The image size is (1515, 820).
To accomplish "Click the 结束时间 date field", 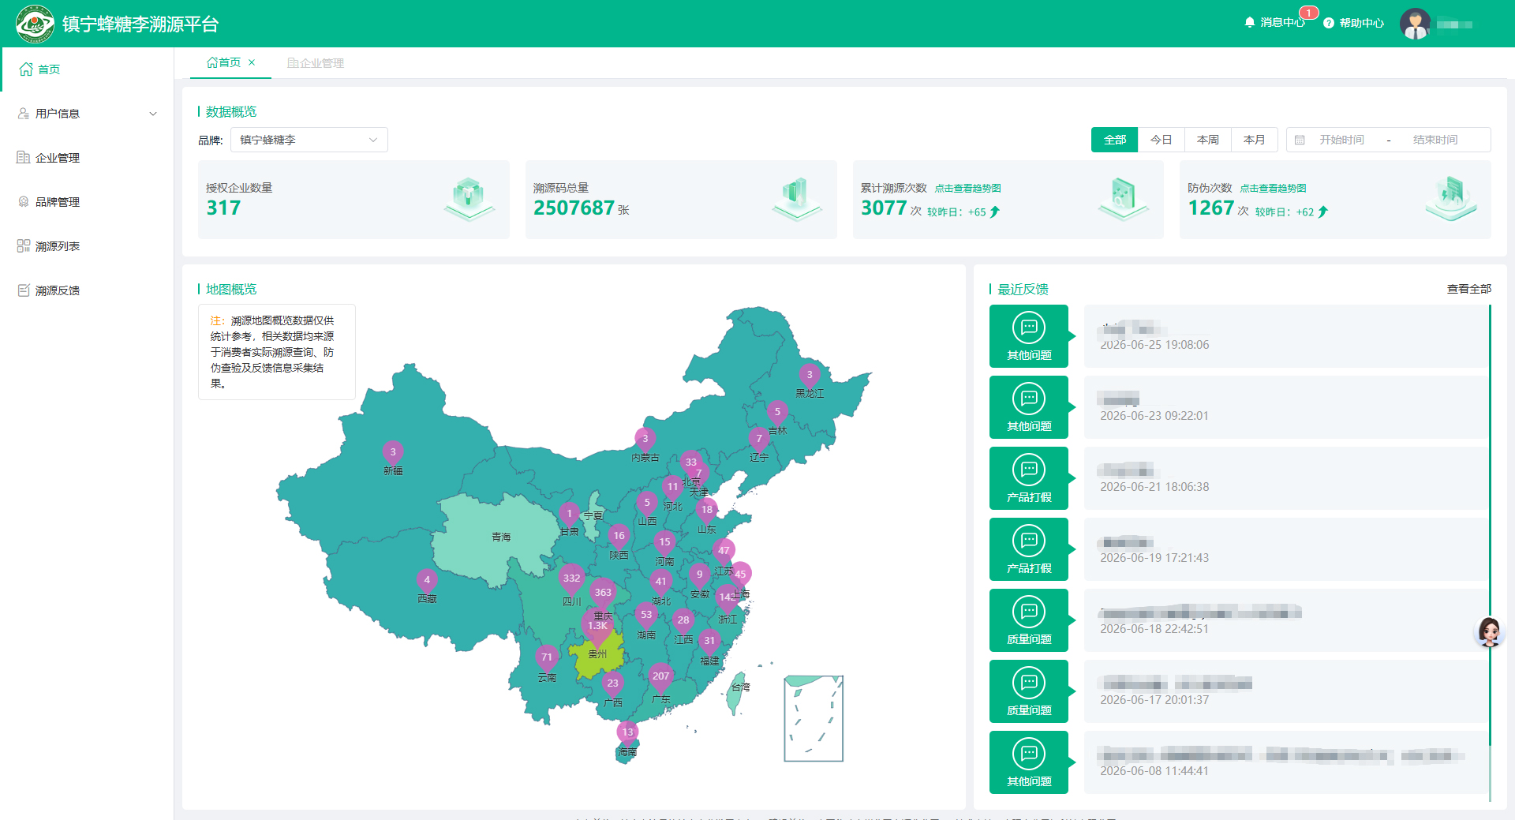I will coord(1435,140).
